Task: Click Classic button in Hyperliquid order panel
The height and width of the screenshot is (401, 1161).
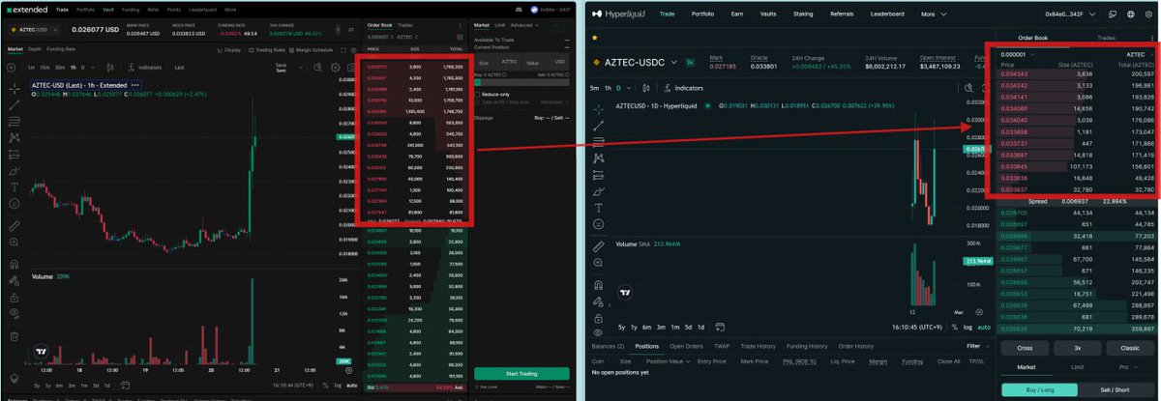Action: click(x=1128, y=348)
